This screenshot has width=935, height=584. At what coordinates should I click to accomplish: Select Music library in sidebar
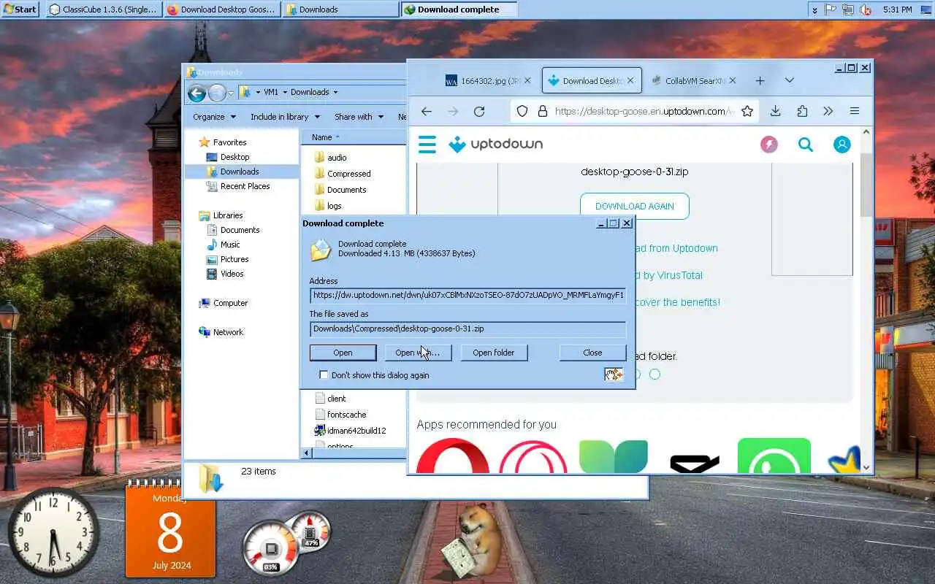[x=230, y=245]
